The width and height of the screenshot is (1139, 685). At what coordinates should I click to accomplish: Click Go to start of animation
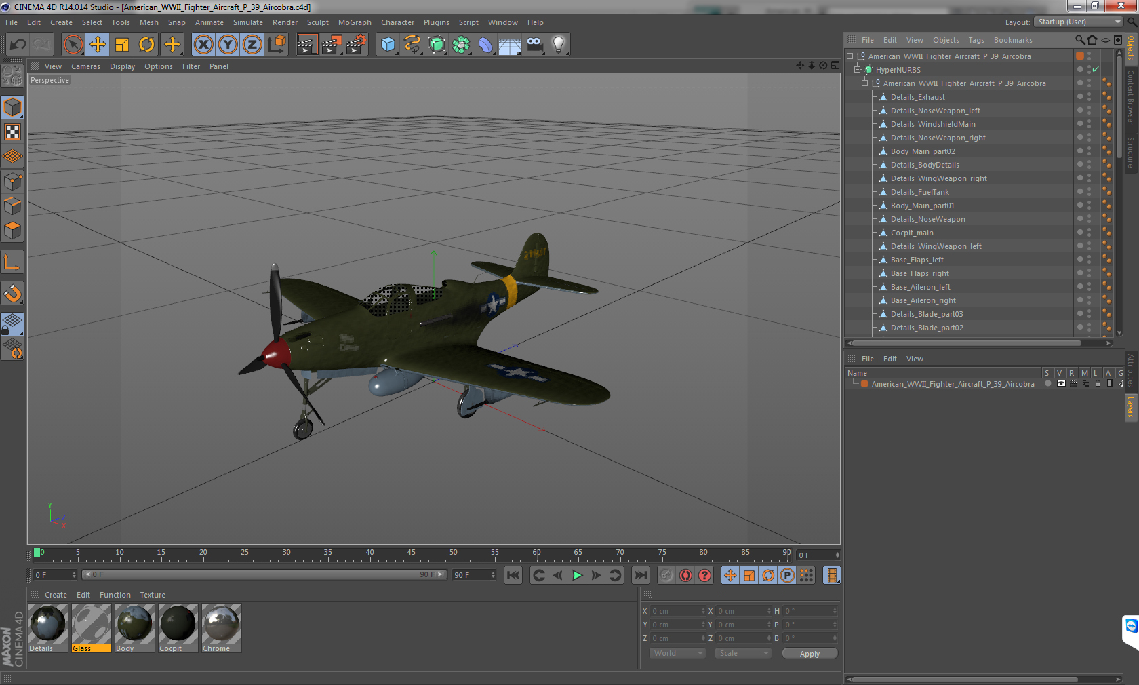pyautogui.click(x=513, y=575)
